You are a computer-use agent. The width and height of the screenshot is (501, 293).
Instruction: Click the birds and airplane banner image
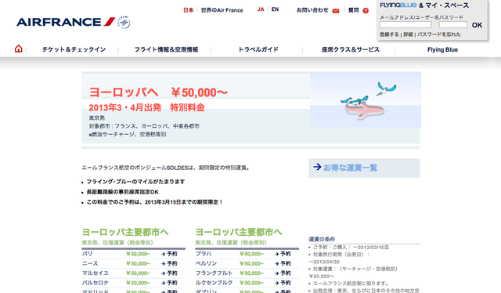(x=366, y=99)
